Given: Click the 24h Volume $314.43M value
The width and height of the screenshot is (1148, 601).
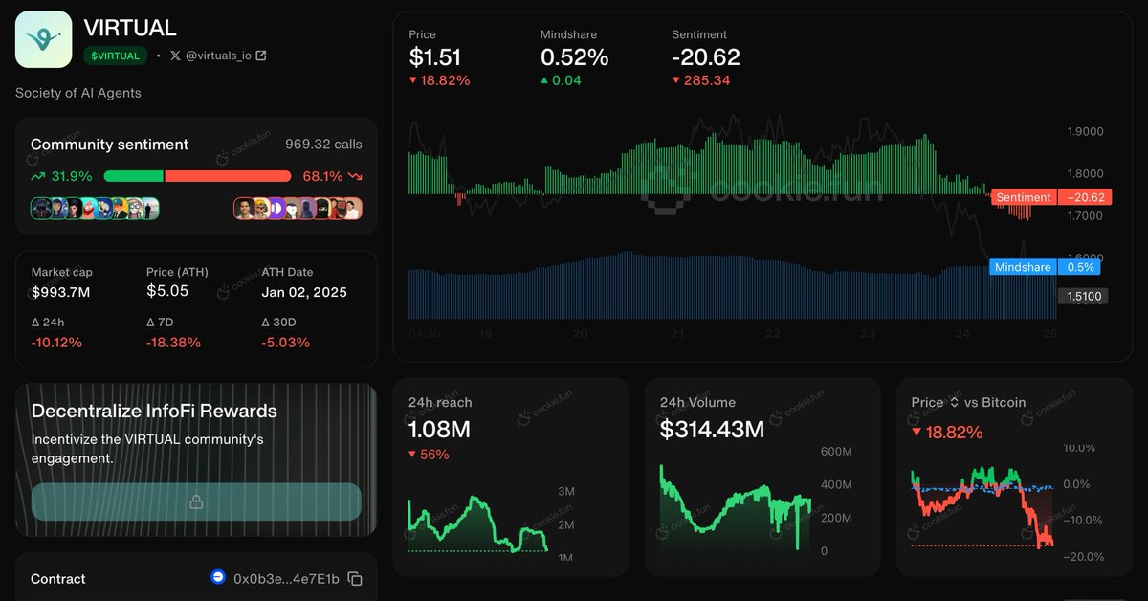Looking at the screenshot, I should [x=712, y=430].
